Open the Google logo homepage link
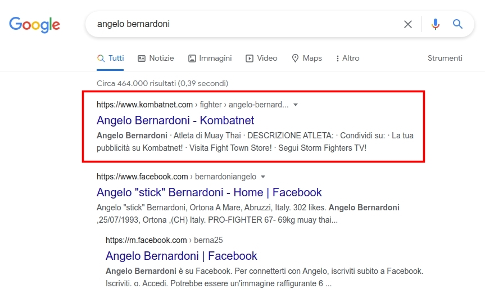This screenshot has width=485, height=302. point(34,25)
